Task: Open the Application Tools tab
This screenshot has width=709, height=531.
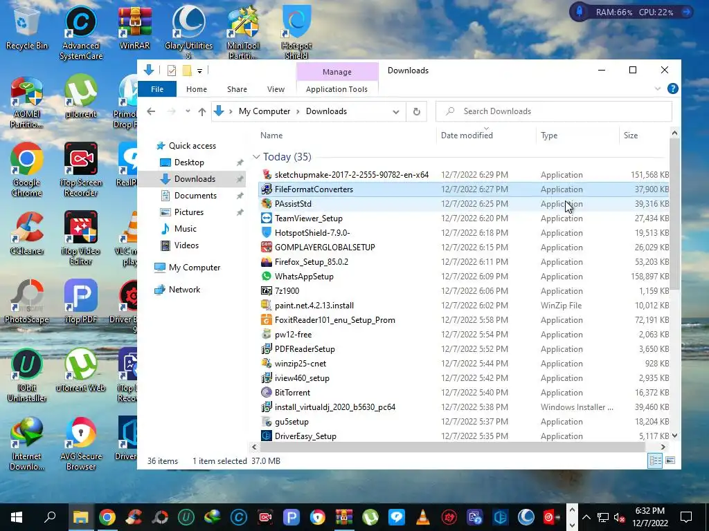Action: [x=337, y=89]
